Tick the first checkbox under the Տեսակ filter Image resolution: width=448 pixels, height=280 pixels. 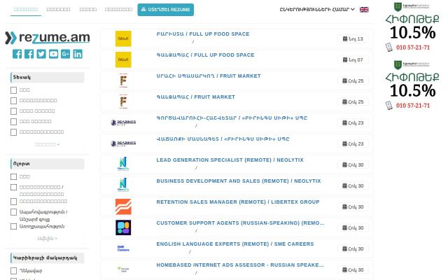pos(13,90)
